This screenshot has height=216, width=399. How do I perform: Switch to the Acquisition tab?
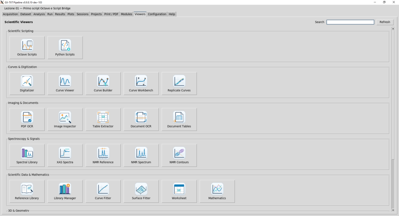(x=11, y=14)
